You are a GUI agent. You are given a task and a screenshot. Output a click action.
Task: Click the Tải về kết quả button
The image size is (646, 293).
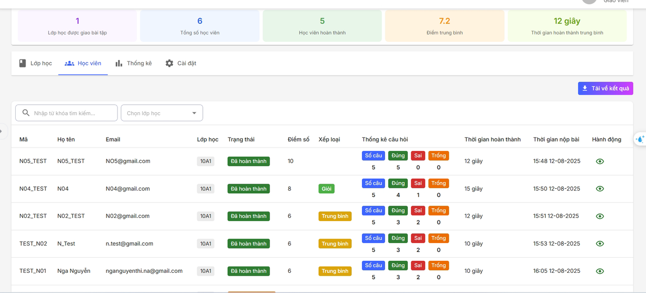[606, 88]
